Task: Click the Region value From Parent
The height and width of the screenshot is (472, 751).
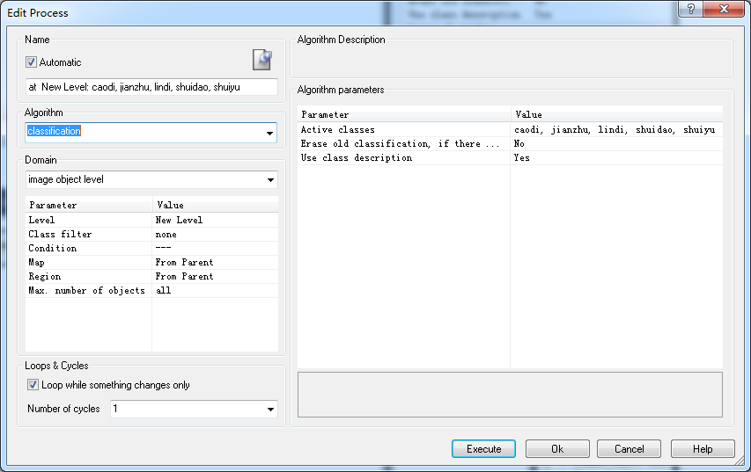Action: click(215, 276)
